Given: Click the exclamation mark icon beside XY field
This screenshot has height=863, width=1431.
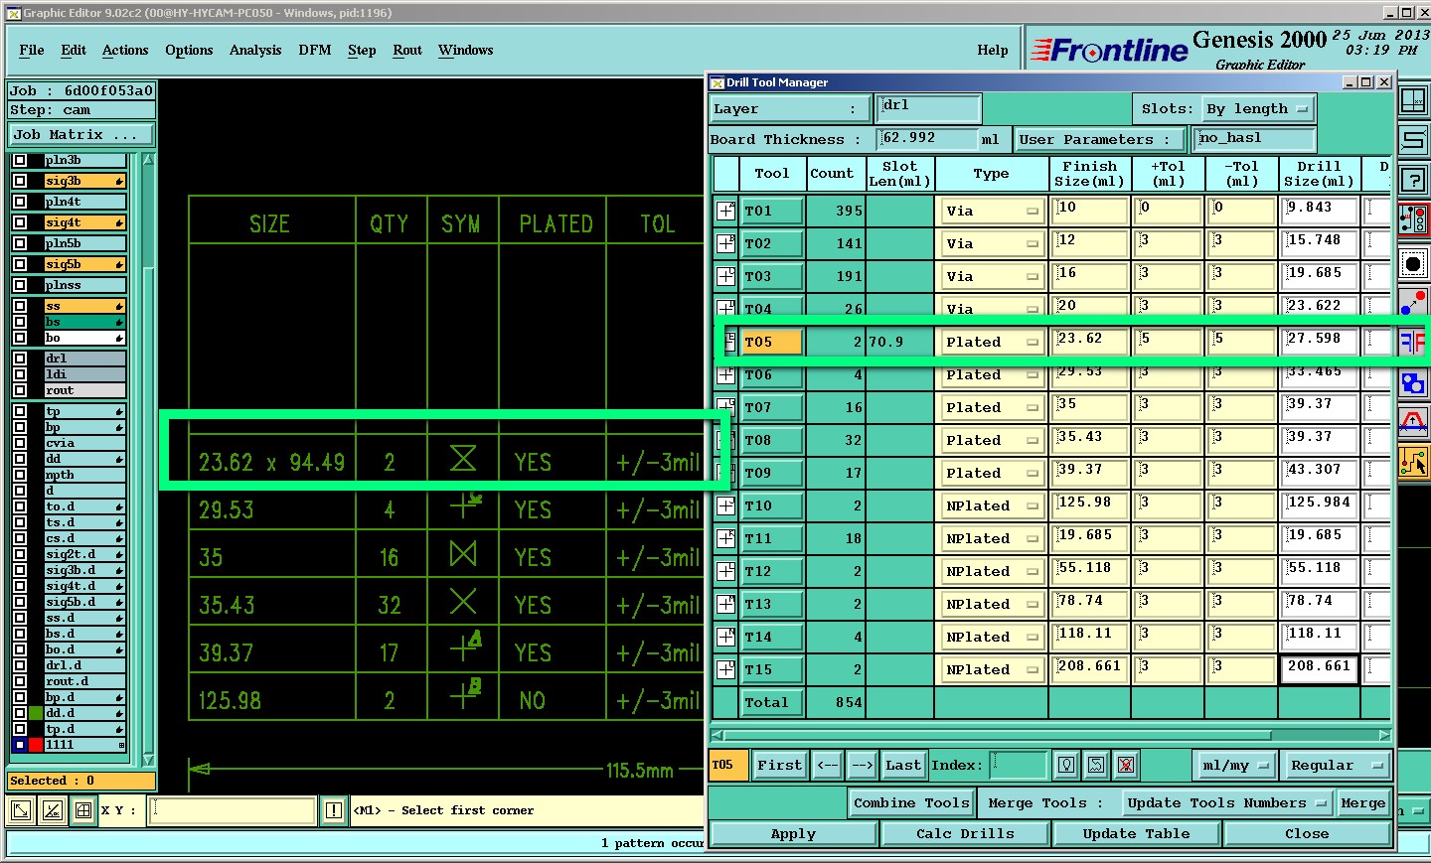Looking at the screenshot, I should coord(334,810).
